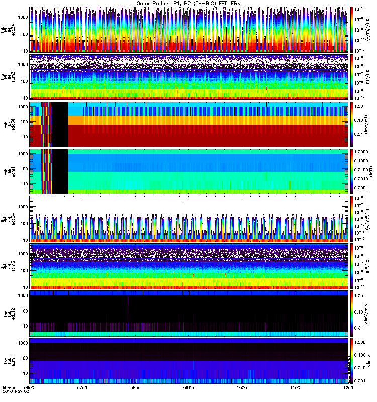Click the 'thc fbk scm1' y-axis label
This screenshot has height=402, width=377.
[x=10, y=361]
